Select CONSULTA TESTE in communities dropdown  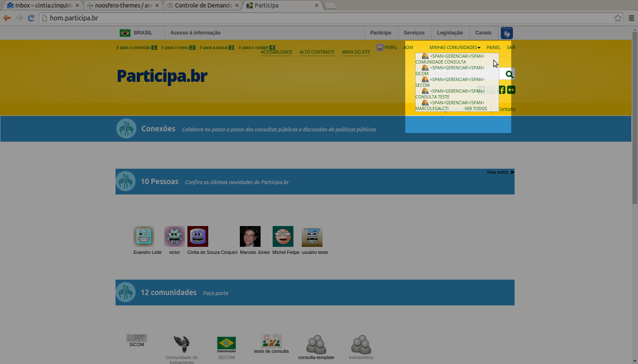pyautogui.click(x=432, y=97)
